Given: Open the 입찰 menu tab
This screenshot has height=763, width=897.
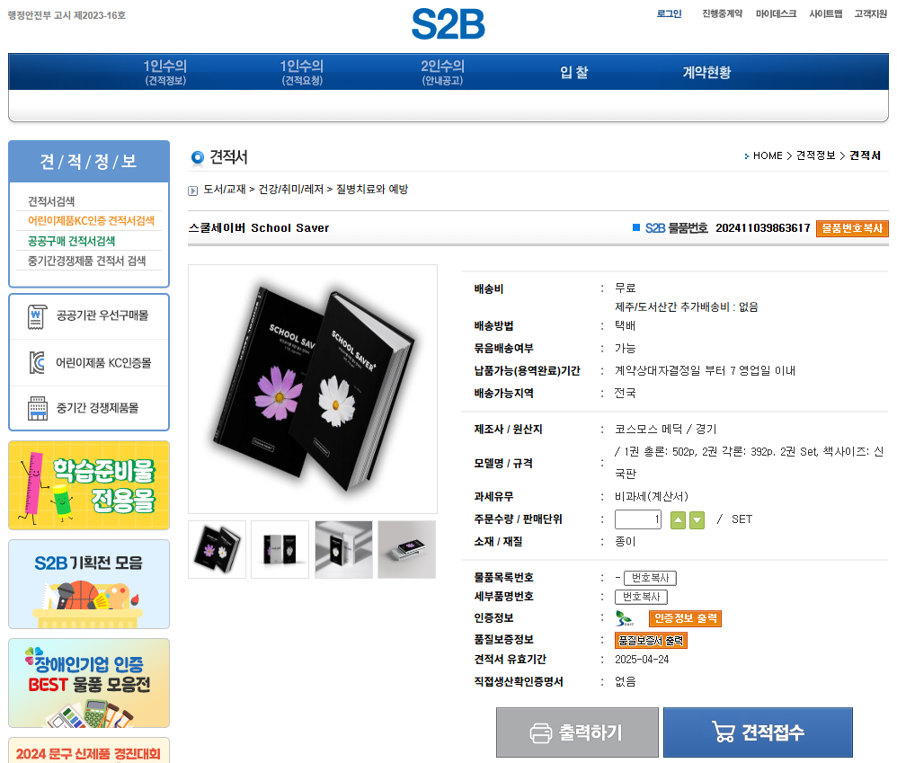Looking at the screenshot, I should pos(573,72).
